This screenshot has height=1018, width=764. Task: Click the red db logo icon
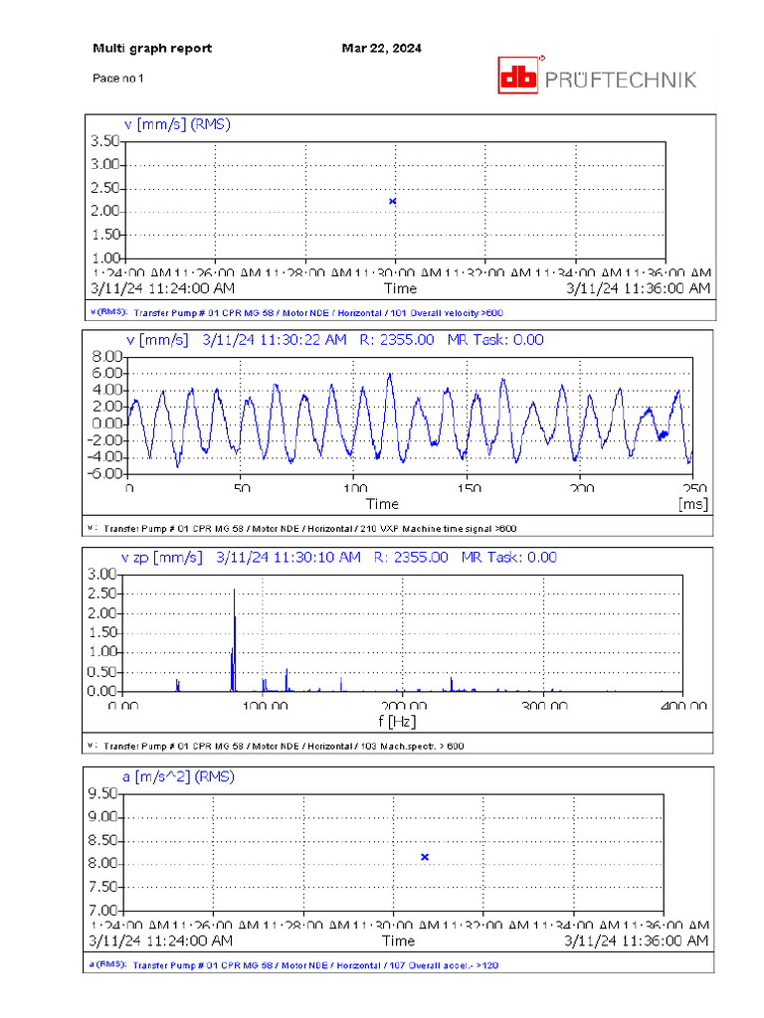[x=517, y=76]
